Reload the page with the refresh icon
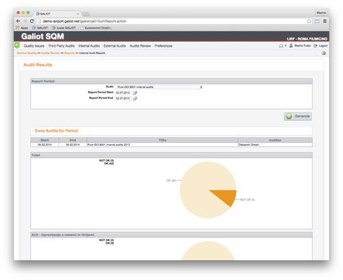Viewport: 343px width, 280px height. (x=32, y=21)
